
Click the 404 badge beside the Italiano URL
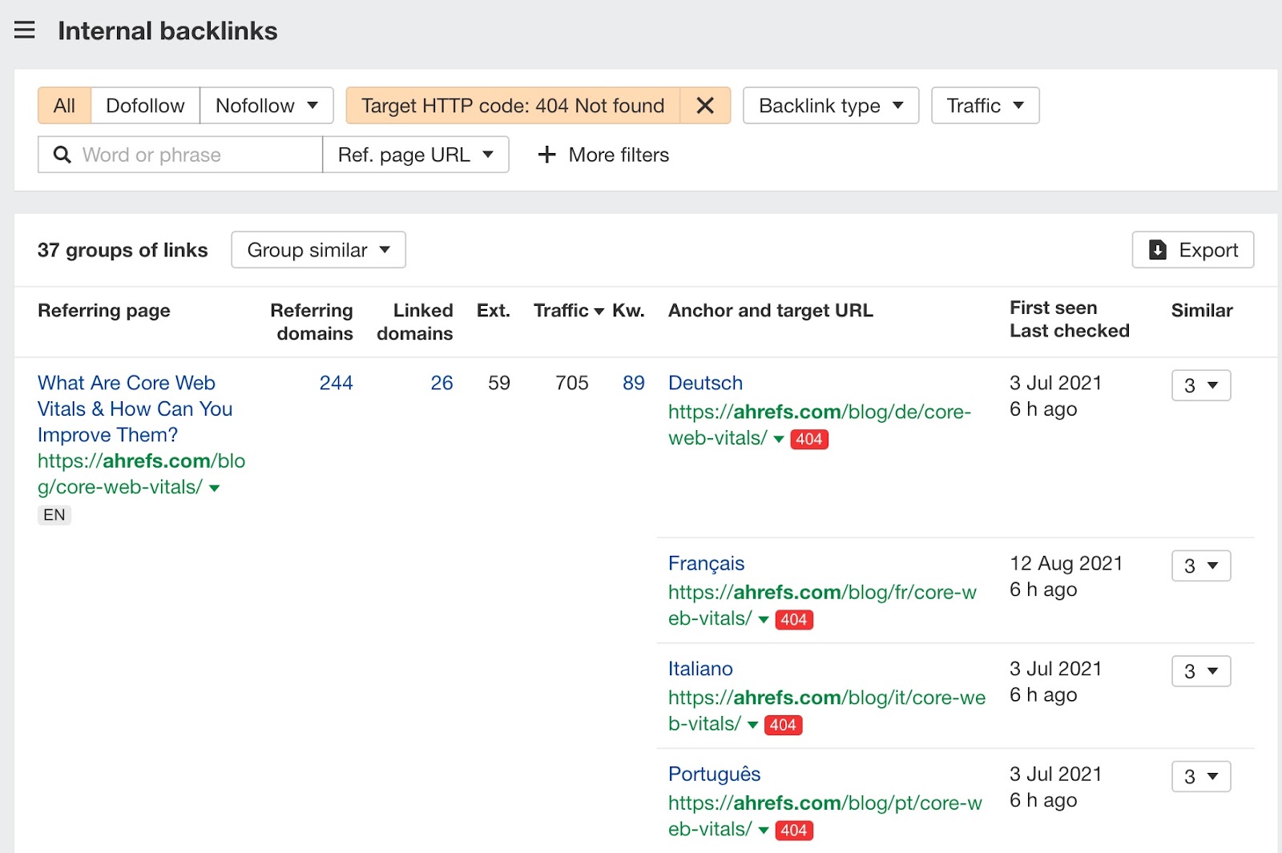[x=783, y=725]
